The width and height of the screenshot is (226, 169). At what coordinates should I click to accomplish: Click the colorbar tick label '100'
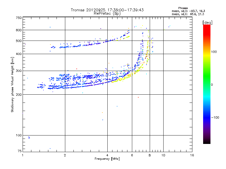pyautogui.click(x=214, y=52)
